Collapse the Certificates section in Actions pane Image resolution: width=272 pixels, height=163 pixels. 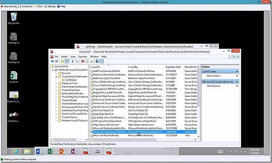(237, 71)
